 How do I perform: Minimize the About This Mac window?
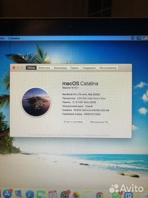[x=18, y=68]
